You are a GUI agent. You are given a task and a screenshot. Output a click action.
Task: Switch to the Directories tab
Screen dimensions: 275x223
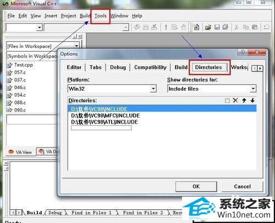coord(208,67)
